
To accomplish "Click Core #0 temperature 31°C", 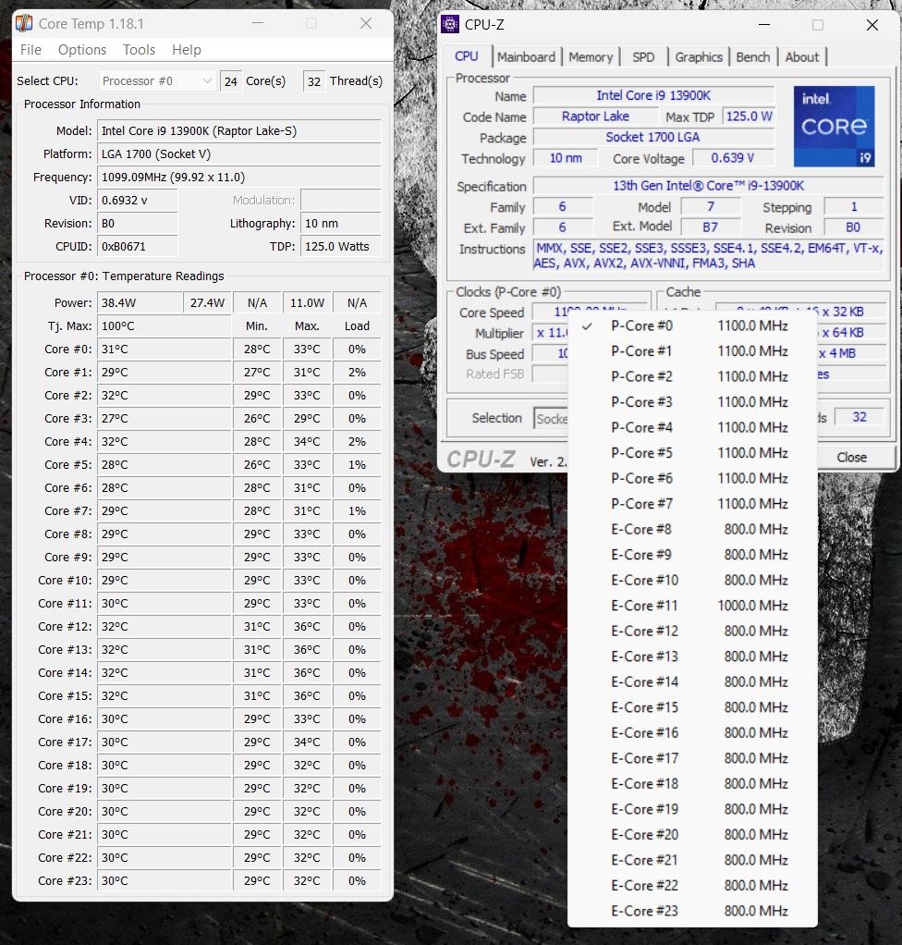I will tap(164, 349).
